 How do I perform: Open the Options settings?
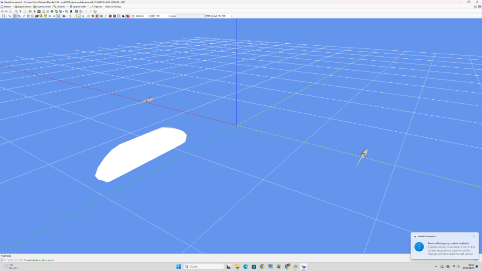pos(96,7)
